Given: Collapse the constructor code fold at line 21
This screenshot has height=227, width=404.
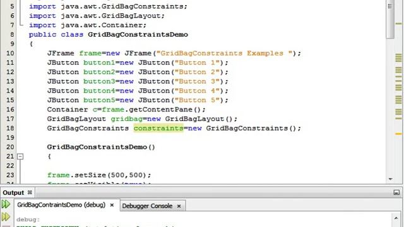Looking at the screenshot, I should [20, 156].
